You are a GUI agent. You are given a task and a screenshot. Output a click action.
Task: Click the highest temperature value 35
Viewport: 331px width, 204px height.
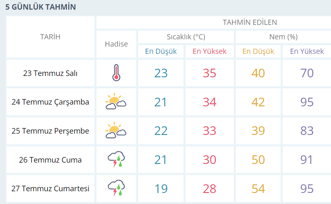[209, 73]
